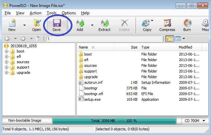Click the Total 9 objects status text
Viewport: 211px width, 135px height.
tap(36, 129)
